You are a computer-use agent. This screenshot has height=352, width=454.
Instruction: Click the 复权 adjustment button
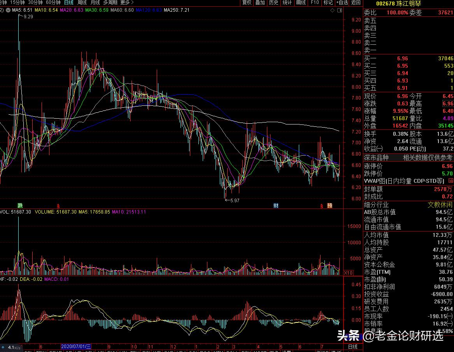pos(247,3)
